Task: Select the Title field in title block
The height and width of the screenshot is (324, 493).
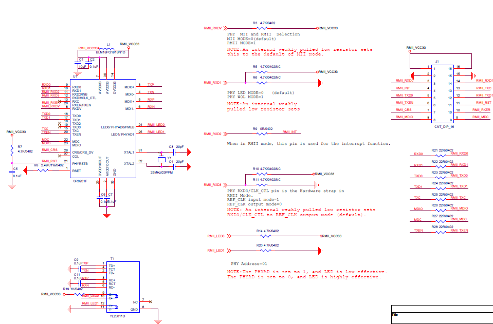Action: [x=443, y=318]
